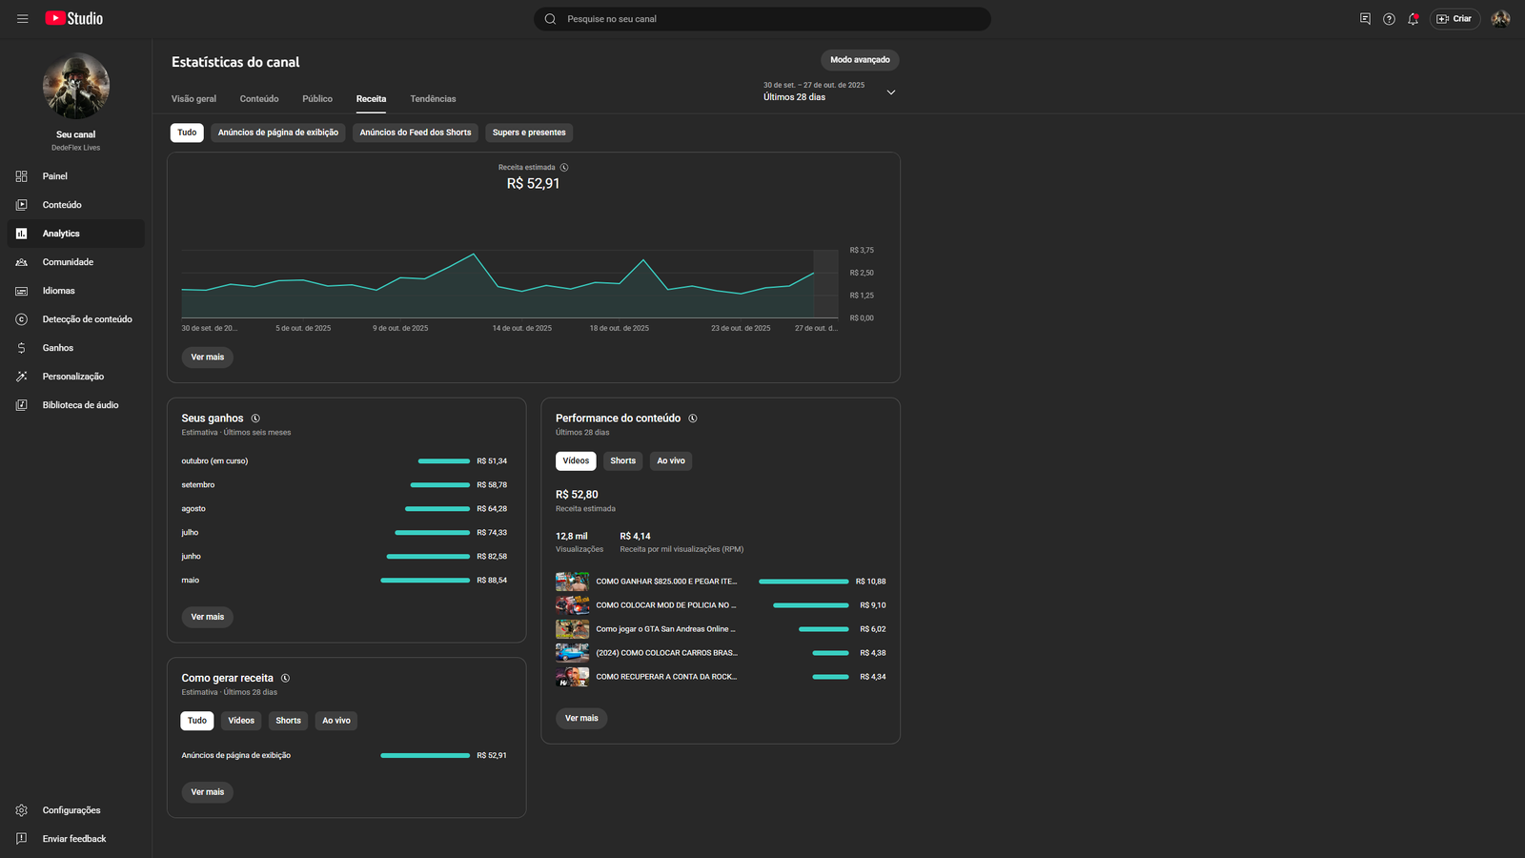Select the Shorts filter in Performance do conteúdo
Viewport: 1525px width, 858px height.
[x=622, y=461]
